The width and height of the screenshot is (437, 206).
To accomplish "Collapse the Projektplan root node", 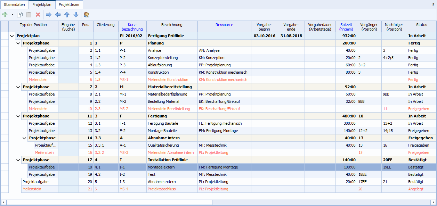I will click(x=12, y=36).
